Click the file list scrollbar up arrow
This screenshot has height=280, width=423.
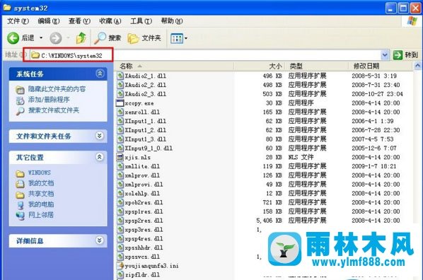coord(417,66)
